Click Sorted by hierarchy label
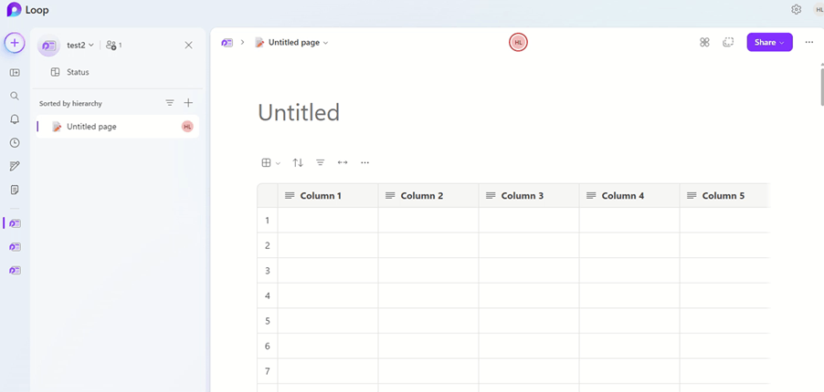 pyautogui.click(x=70, y=103)
